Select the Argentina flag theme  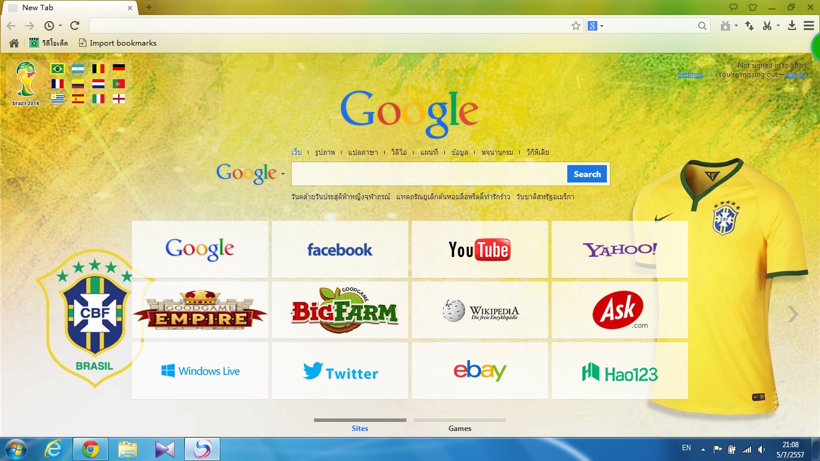(x=78, y=68)
